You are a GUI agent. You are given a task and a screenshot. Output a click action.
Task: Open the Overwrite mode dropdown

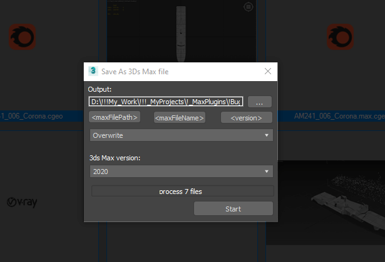coord(181,135)
